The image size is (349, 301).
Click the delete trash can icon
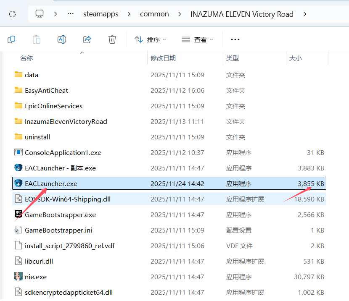coord(112,39)
